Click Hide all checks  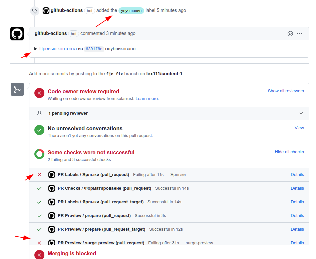point(289,152)
